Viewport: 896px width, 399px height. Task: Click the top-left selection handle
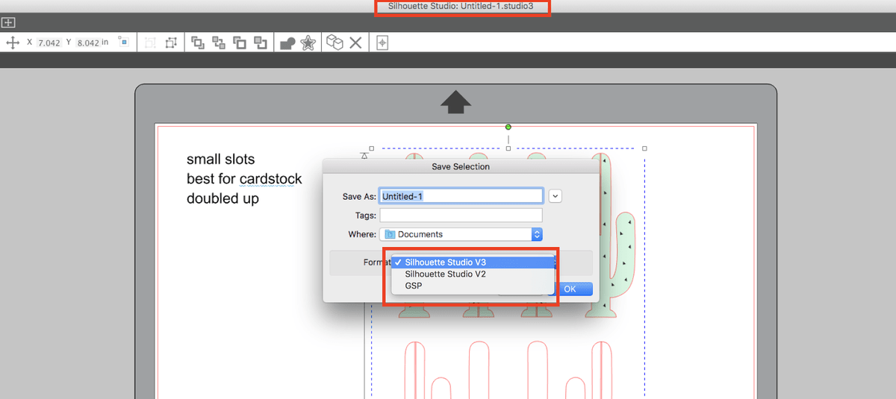(x=371, y=148)
